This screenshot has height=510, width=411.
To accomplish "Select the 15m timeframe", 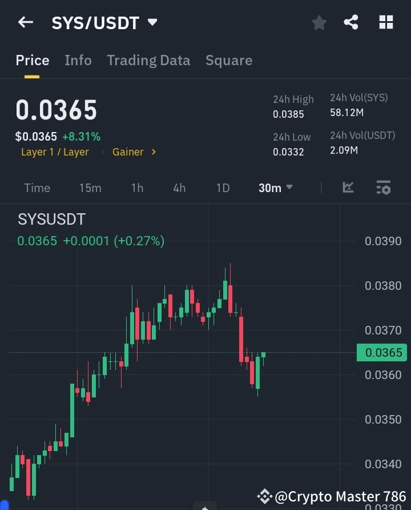I will [90, 188].
